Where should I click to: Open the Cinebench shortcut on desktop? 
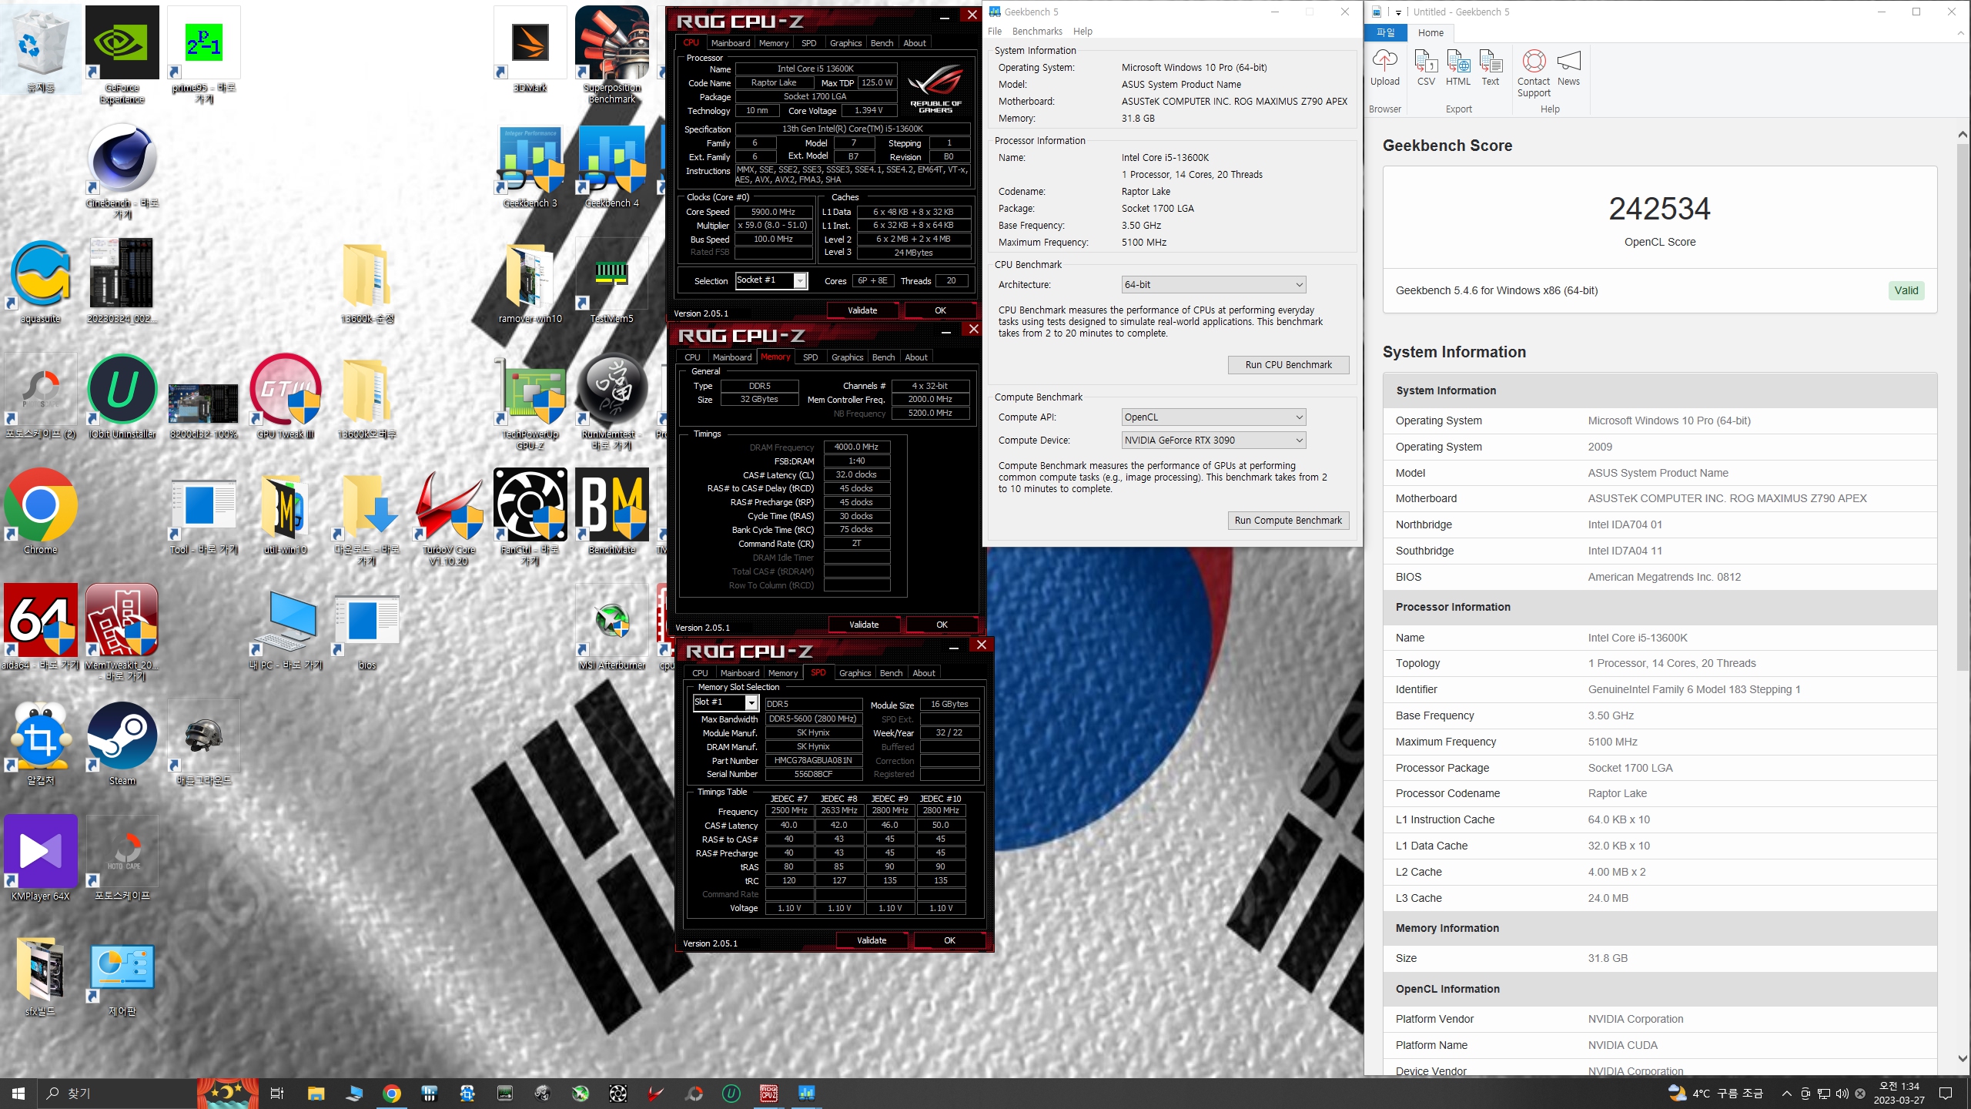click(122, 171)
